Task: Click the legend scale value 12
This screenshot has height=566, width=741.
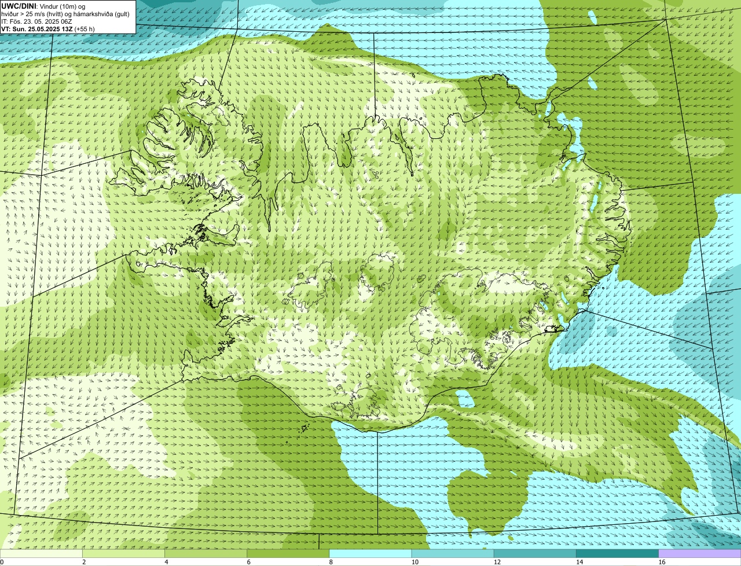Action: pyautogui.click(x=497, y=562)
